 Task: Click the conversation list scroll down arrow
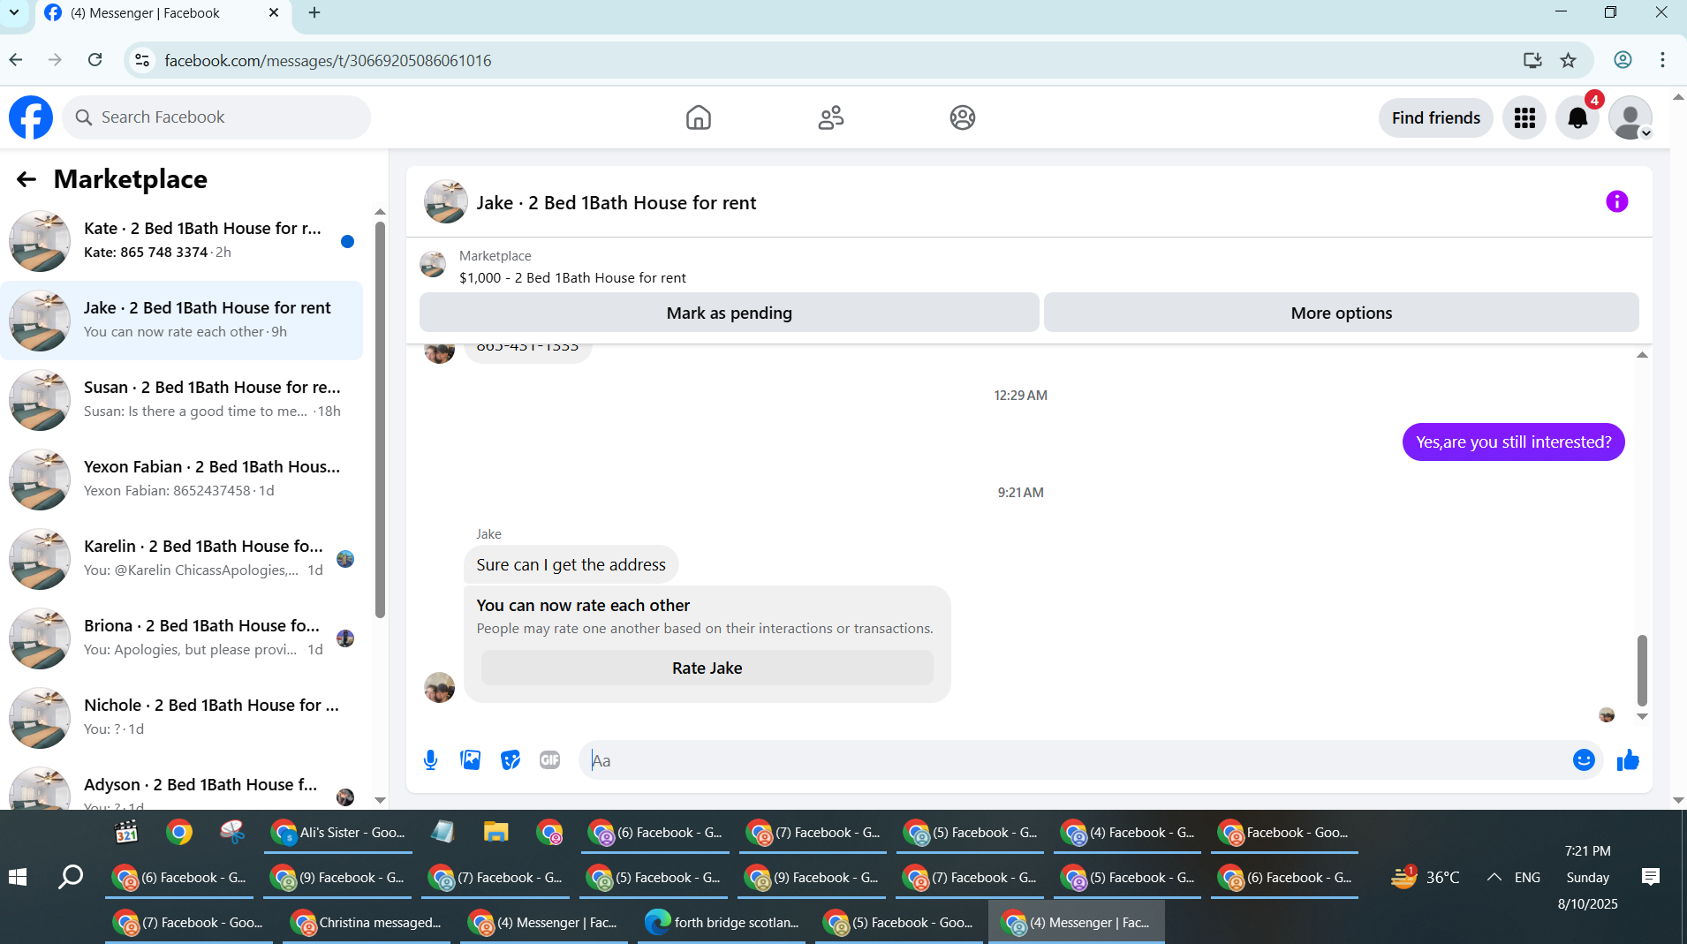tap(380, 800)
